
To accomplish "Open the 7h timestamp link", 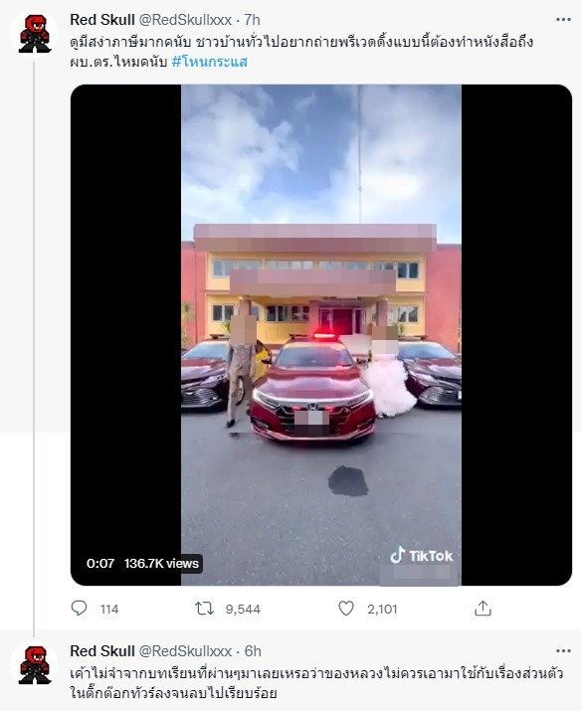I will (253, 20).
